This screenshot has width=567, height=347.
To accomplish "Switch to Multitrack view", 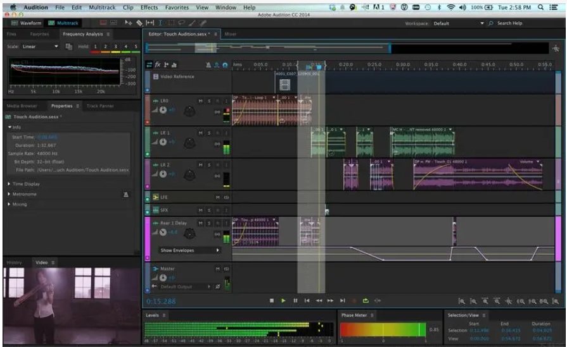I will tap(63, 23).
